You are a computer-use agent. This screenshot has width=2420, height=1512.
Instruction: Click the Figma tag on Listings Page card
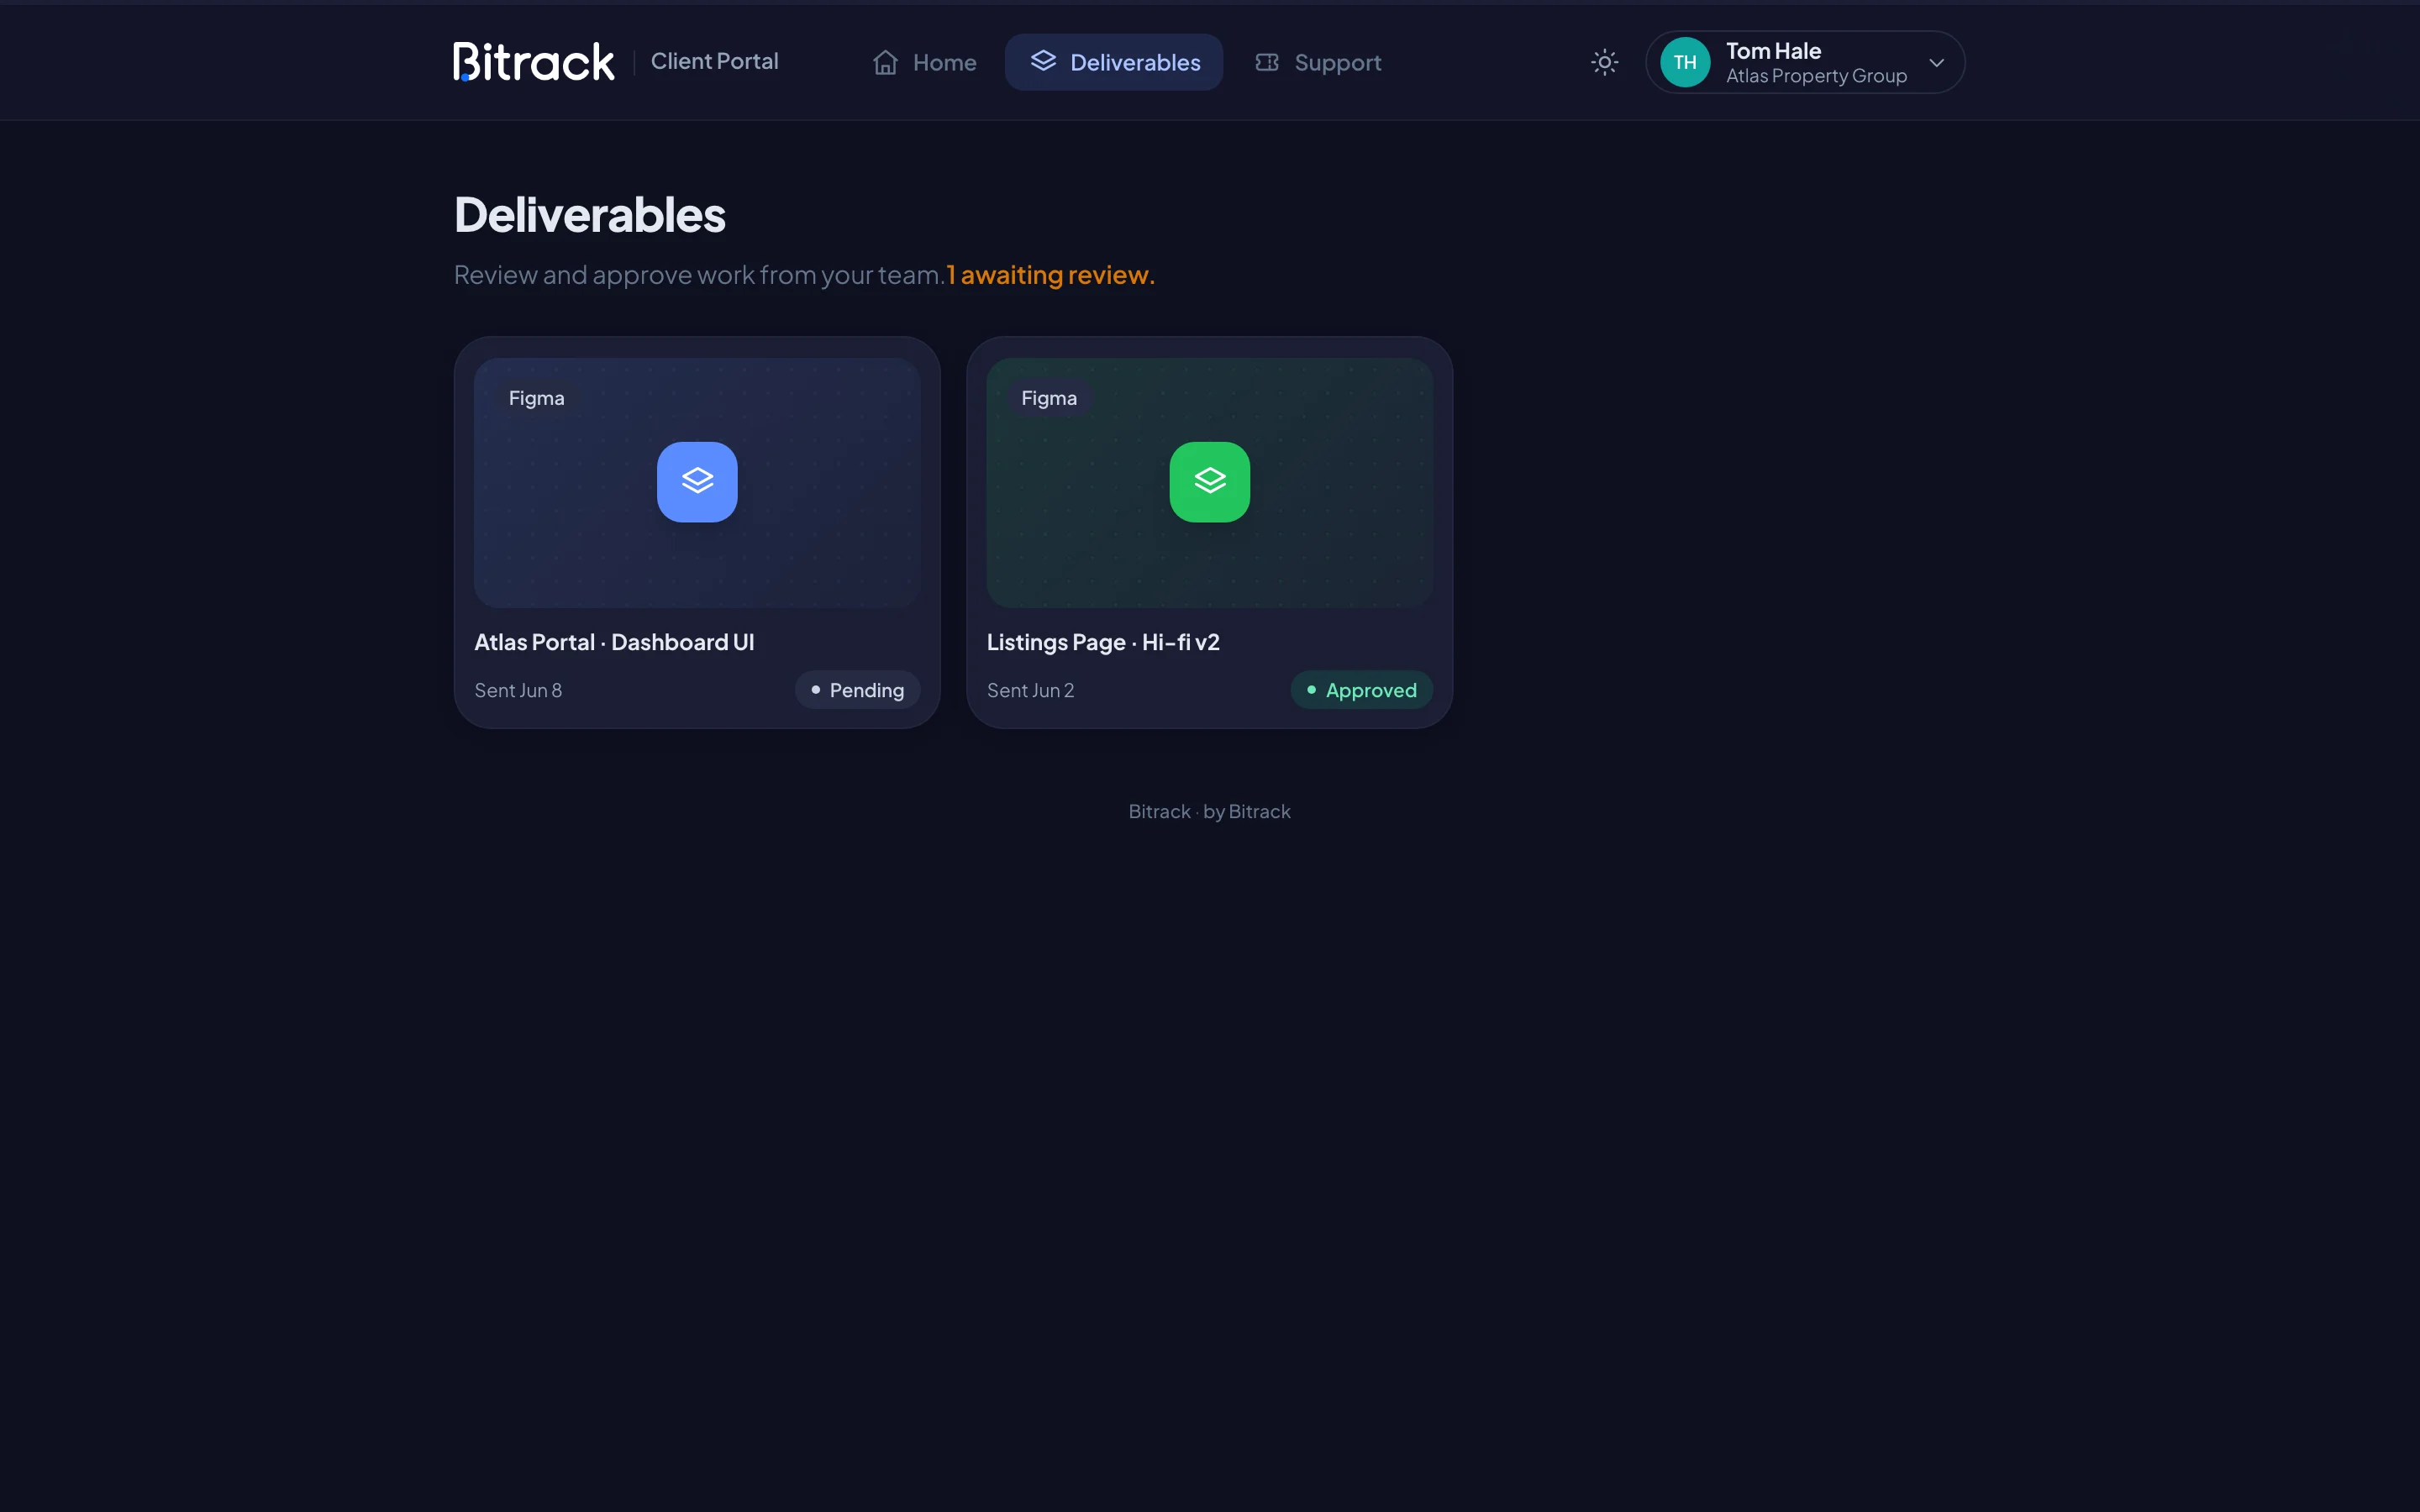1049,398
